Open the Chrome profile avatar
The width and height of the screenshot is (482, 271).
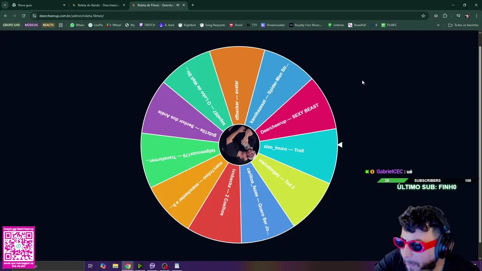coord(467,16)
